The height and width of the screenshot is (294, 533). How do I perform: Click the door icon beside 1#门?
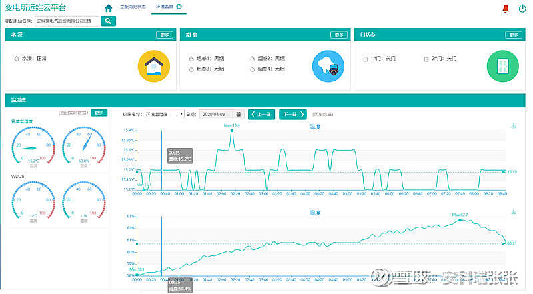(365, 59)
